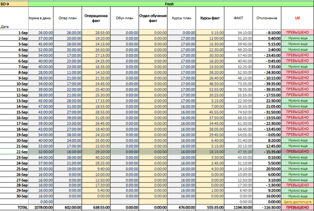Image resolution: width=314 pixels, height=211 pixels.
Task: Click 74:50:00 fact in 15-Sep row
Action: 238,112
